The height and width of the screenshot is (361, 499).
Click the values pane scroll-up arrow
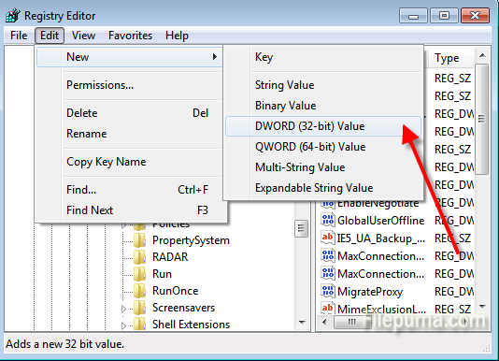pyautogui.click(x=482, y=55)
